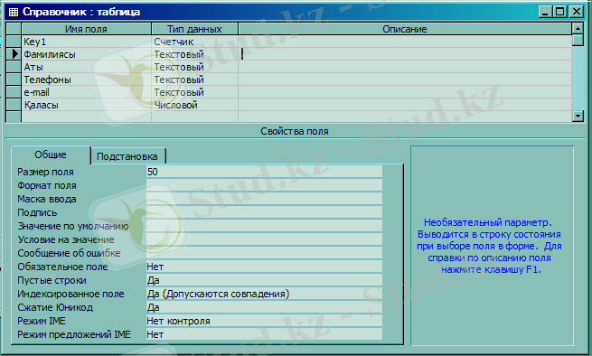
Task: Switch to the Подстановка tab
Action: click(127, 156)
